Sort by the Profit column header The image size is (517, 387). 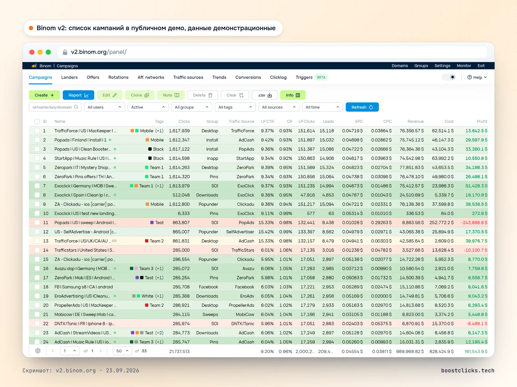(482, 121)
